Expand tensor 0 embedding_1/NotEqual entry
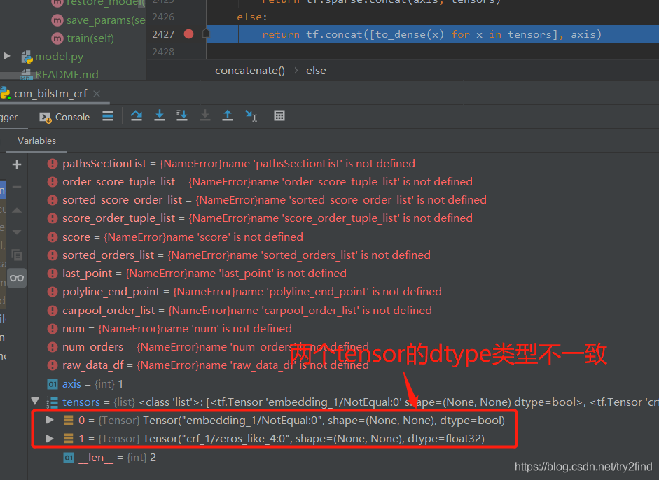The width and height of the screenshot is (659, 480). [49, 420]
